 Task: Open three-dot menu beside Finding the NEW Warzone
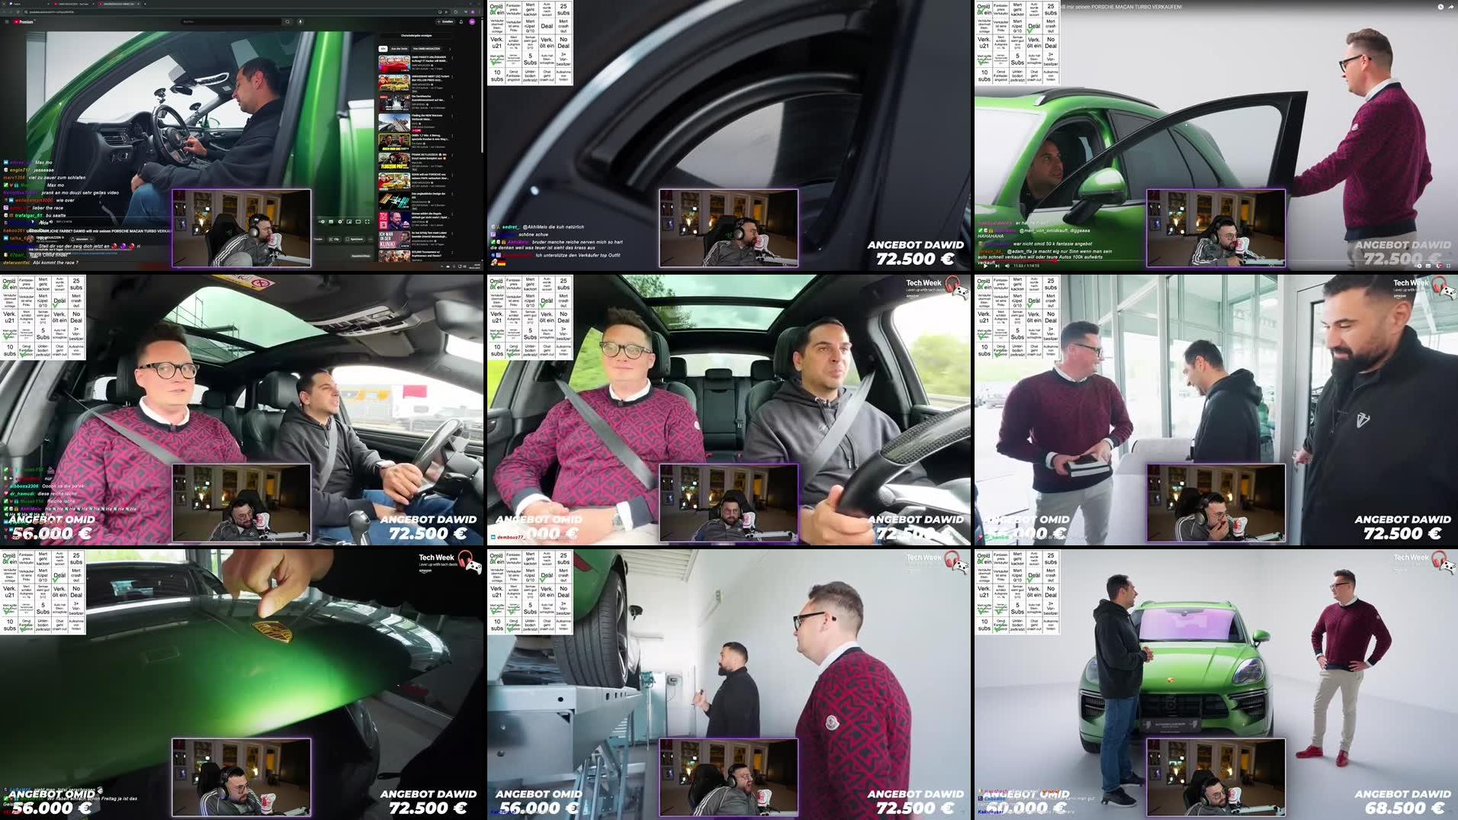click(452, 116)
